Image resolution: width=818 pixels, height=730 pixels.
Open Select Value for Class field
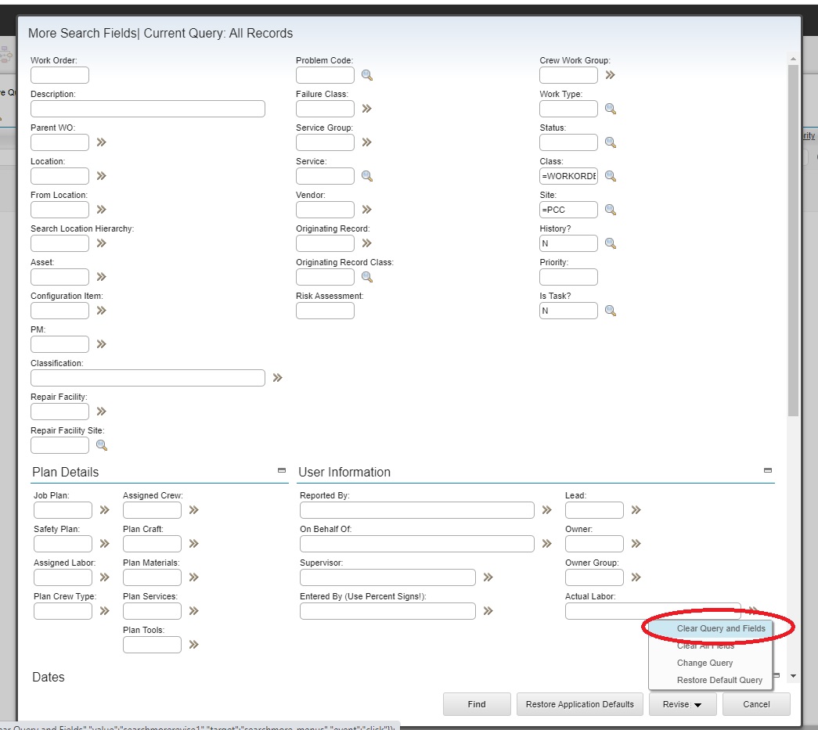pos(611,176)
